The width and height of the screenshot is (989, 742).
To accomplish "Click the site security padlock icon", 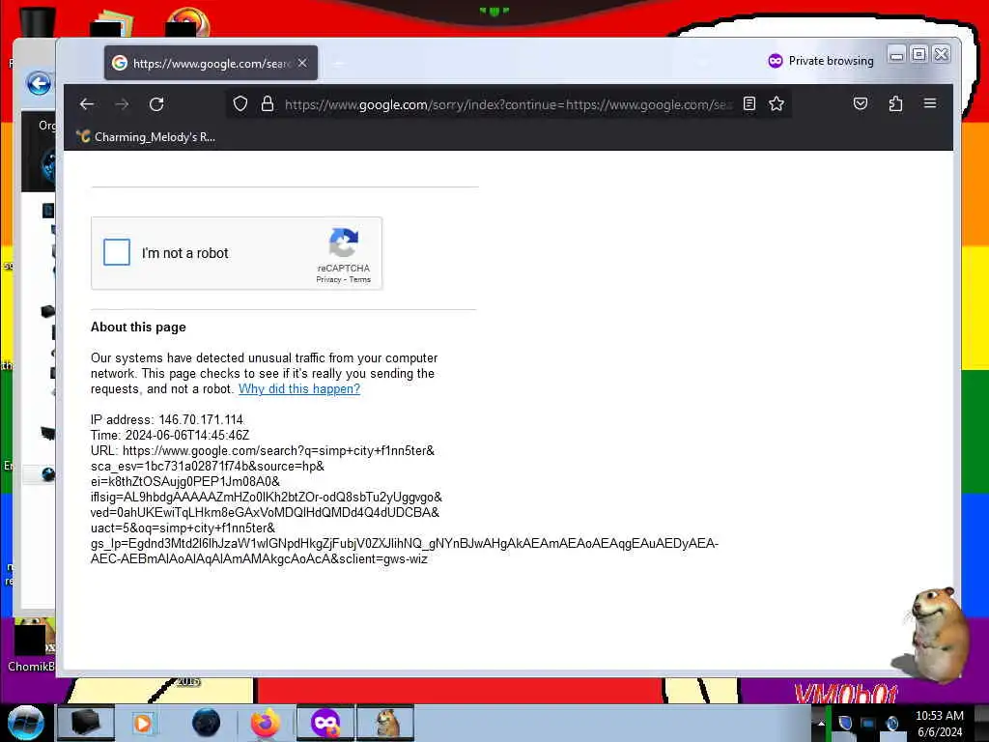I will tap(268, 104).
